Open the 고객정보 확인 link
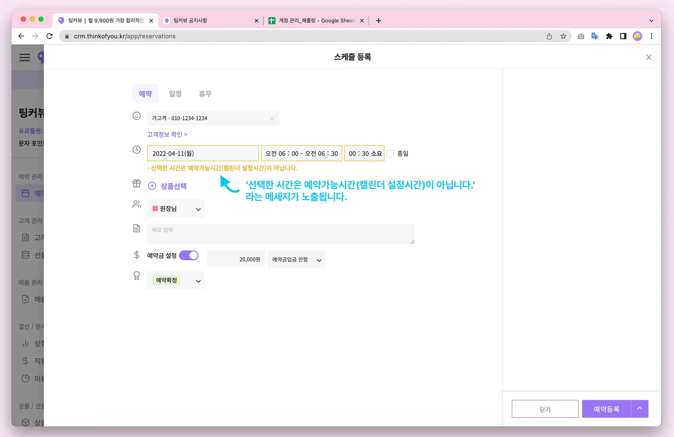Viewport: 674px width, 437px height. click(x=167, y=134)
